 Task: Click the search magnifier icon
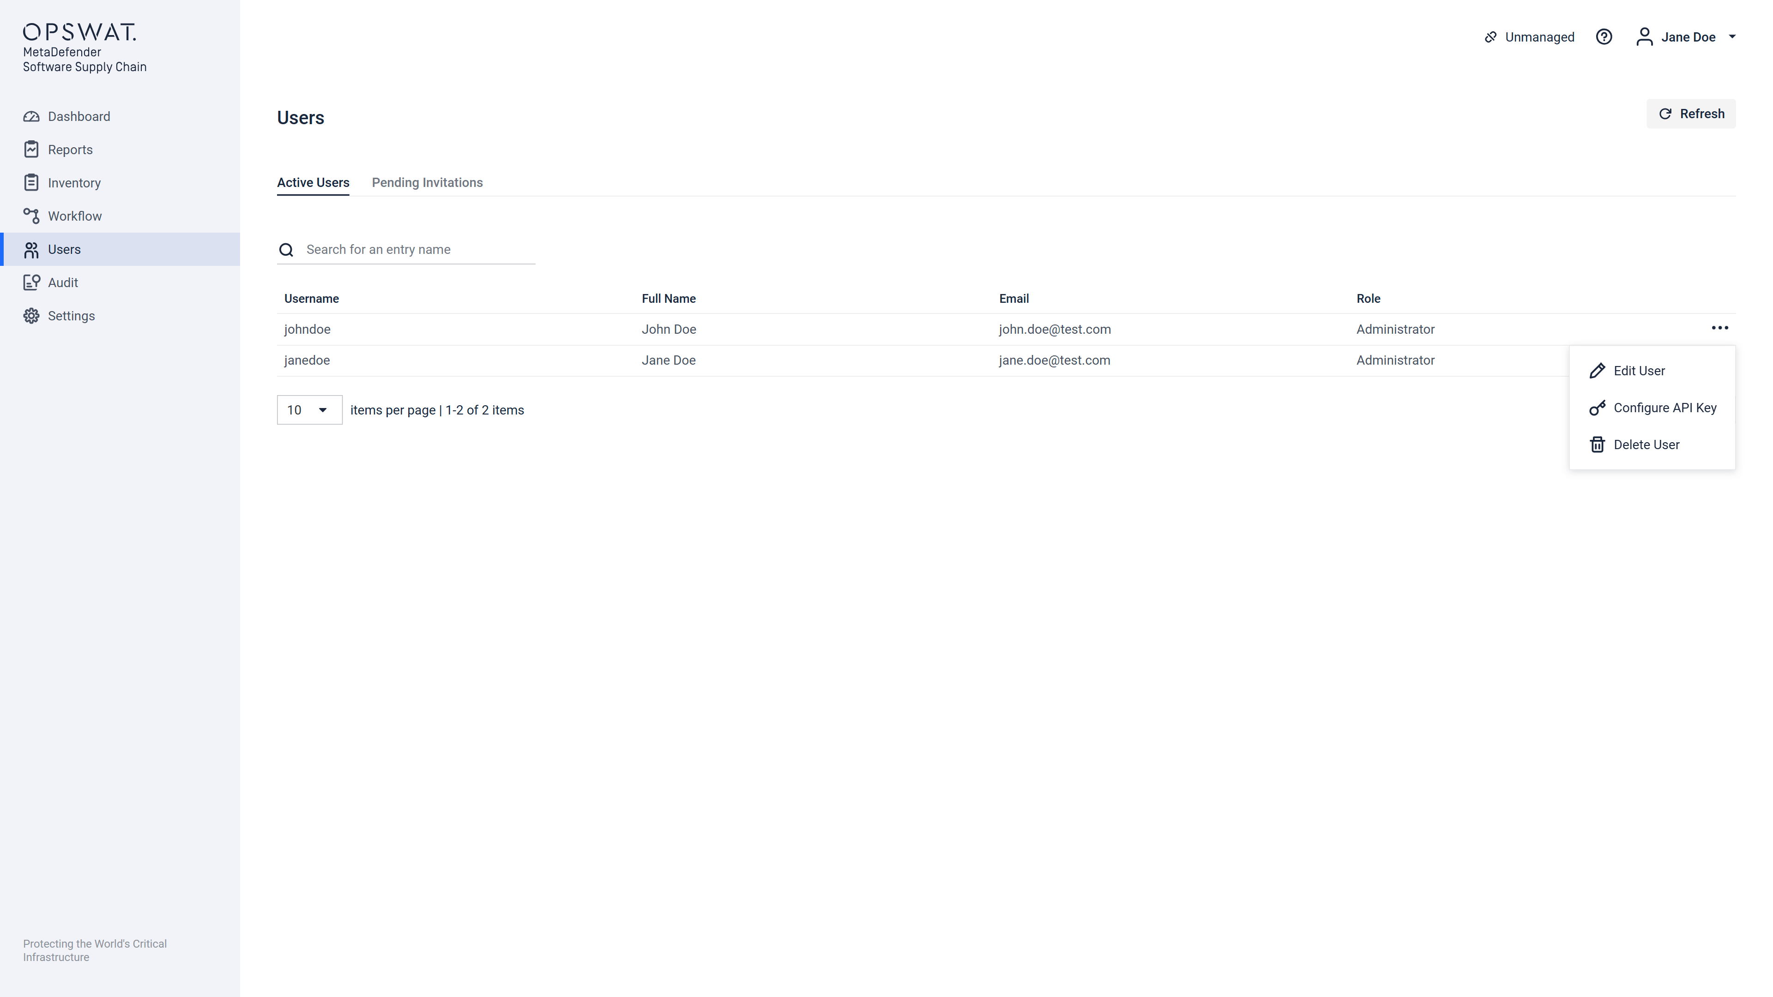286,250
